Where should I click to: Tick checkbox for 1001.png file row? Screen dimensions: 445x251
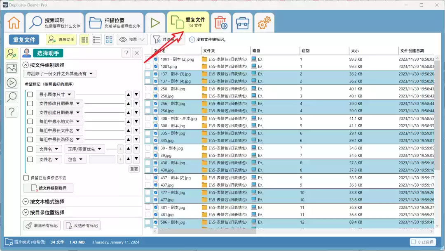[x=148, y=66]
